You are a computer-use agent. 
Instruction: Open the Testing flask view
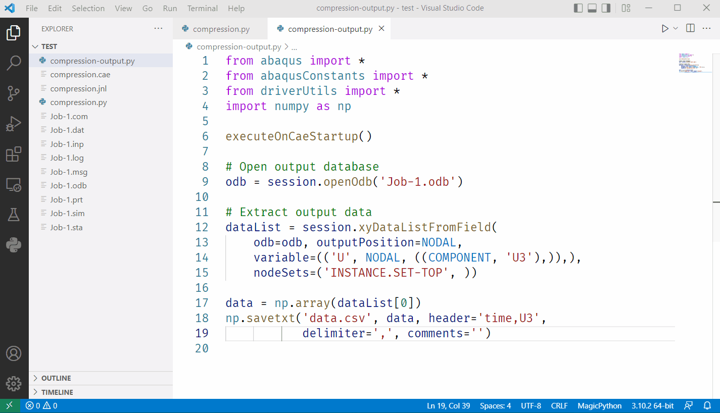(x=14, y=215)
